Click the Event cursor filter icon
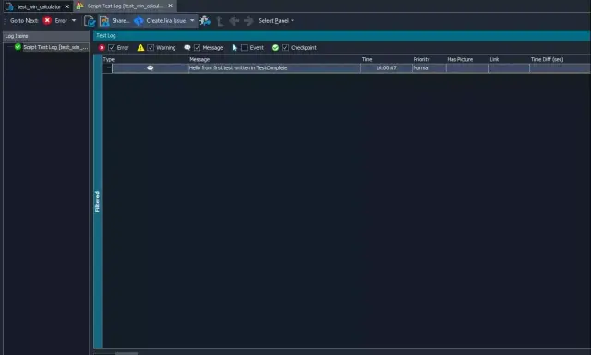 click(x=235, y=48)
